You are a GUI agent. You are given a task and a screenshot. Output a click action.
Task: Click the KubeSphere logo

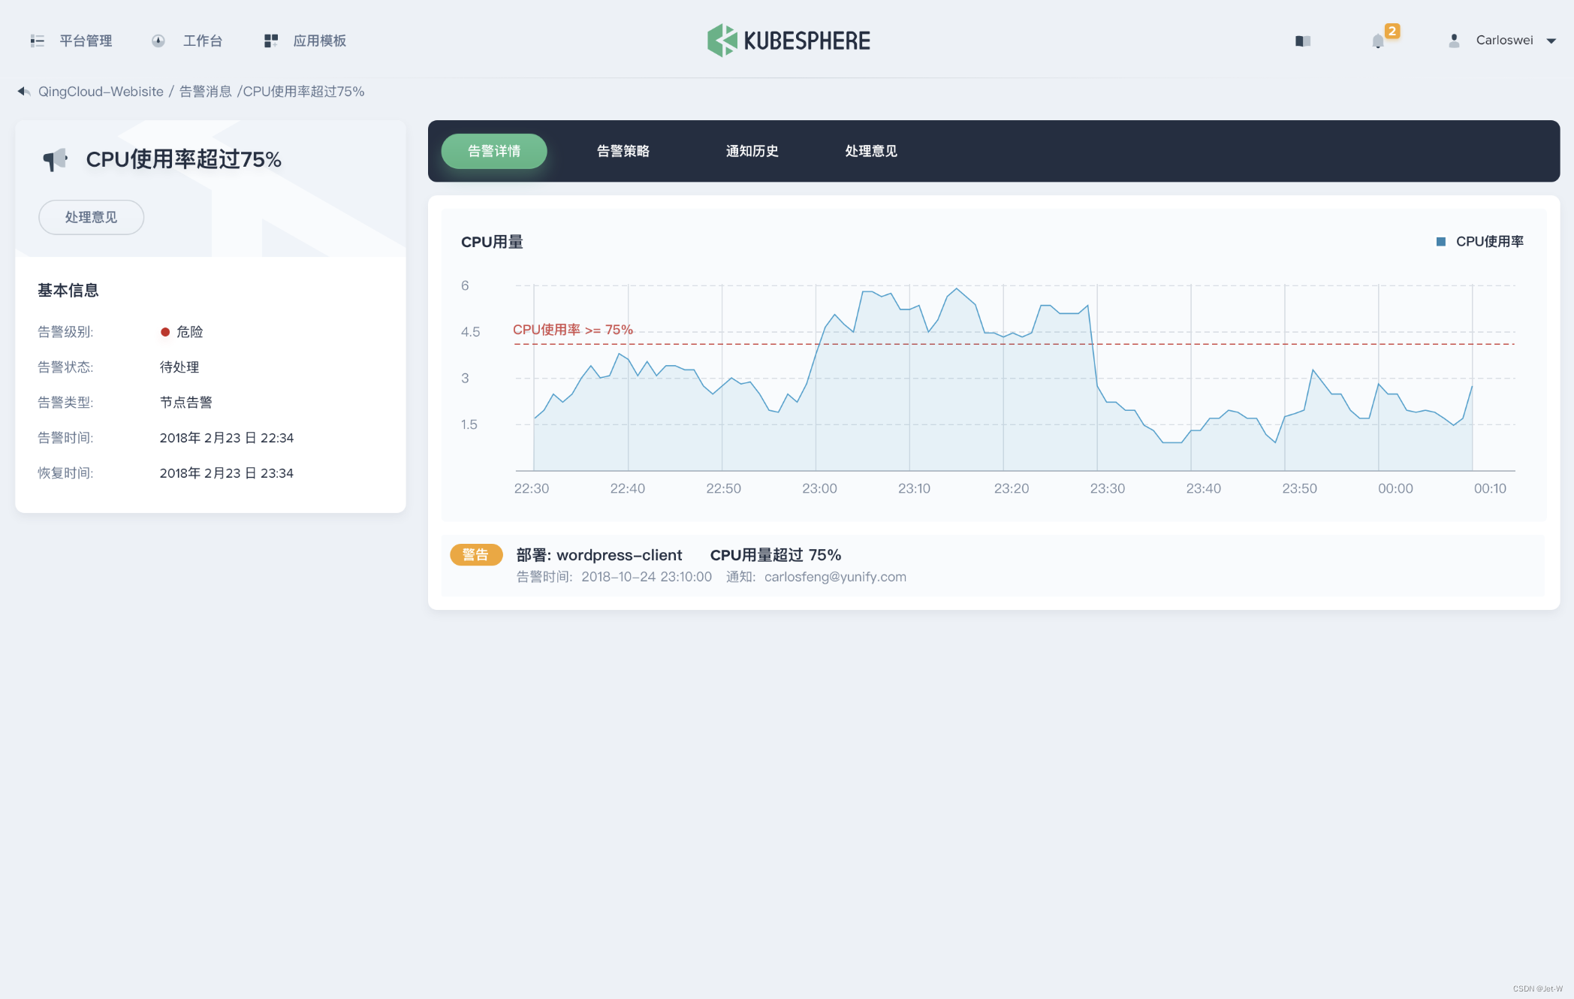click(788, 41)
